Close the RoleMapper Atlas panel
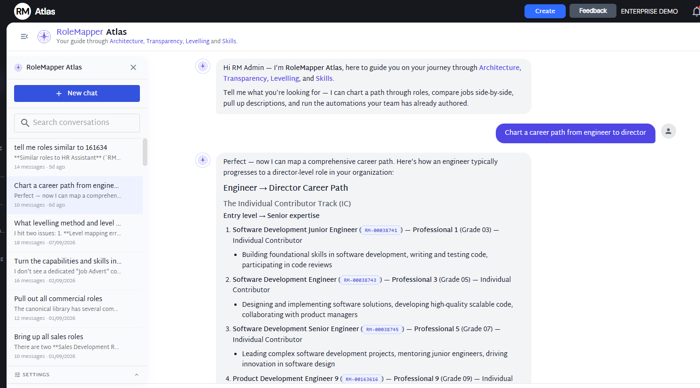The height and width of the screenshot is (388, 700). (133, 68)
